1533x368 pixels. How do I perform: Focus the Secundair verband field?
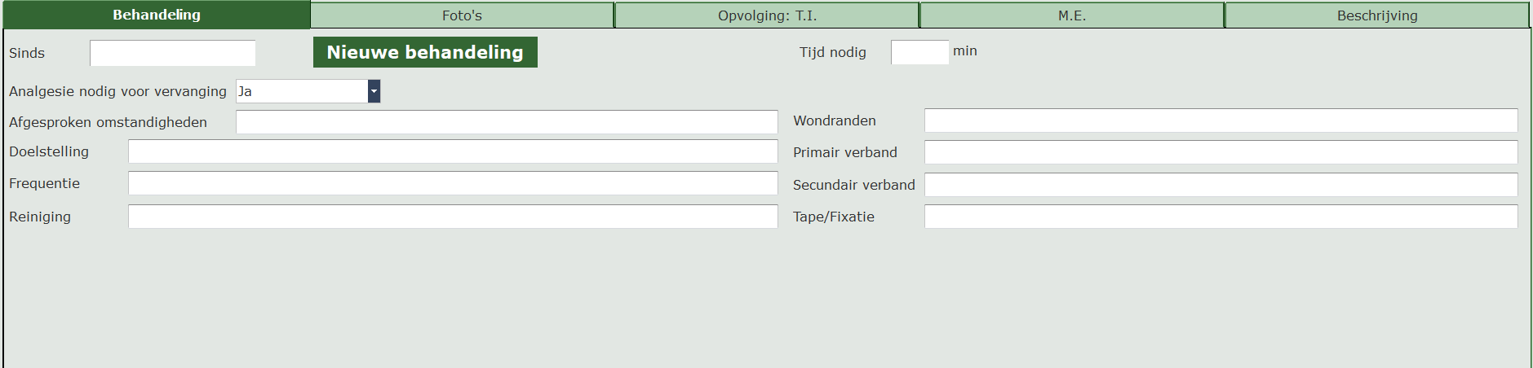(1221, 185)
